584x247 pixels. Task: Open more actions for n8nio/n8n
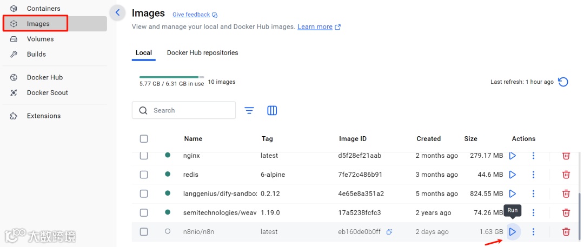point(533,232)
